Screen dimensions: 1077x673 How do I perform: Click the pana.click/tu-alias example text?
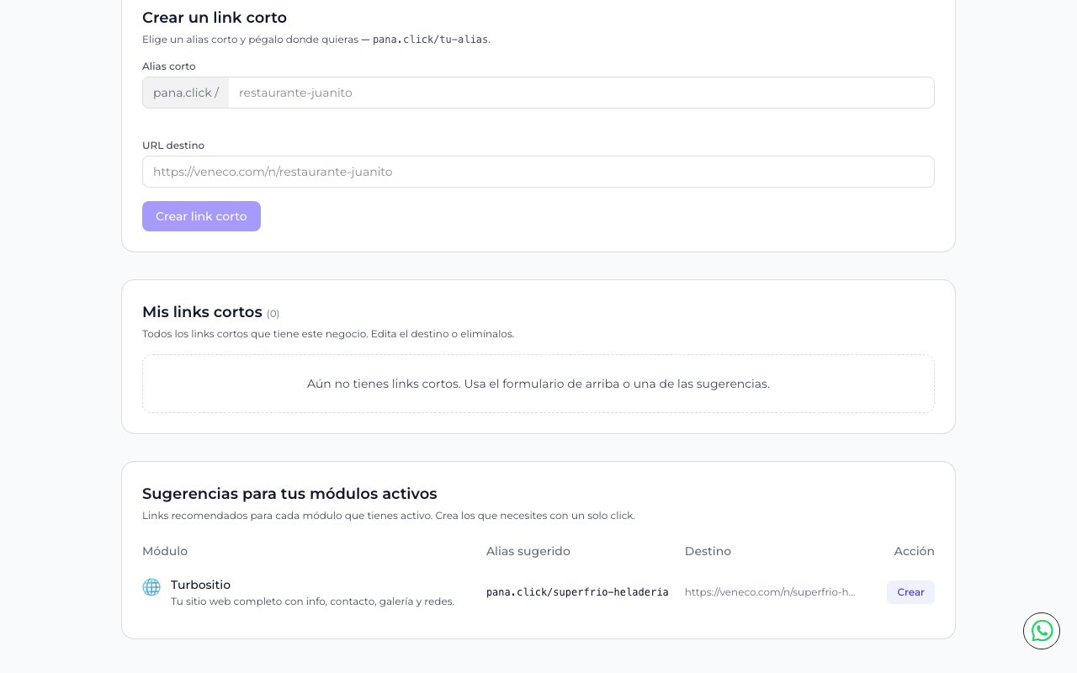click(430, 40)
